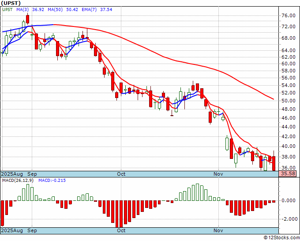Click the MA(50) value 50.42
Viewport: 300px width, 241px height.
coord(72,10)
